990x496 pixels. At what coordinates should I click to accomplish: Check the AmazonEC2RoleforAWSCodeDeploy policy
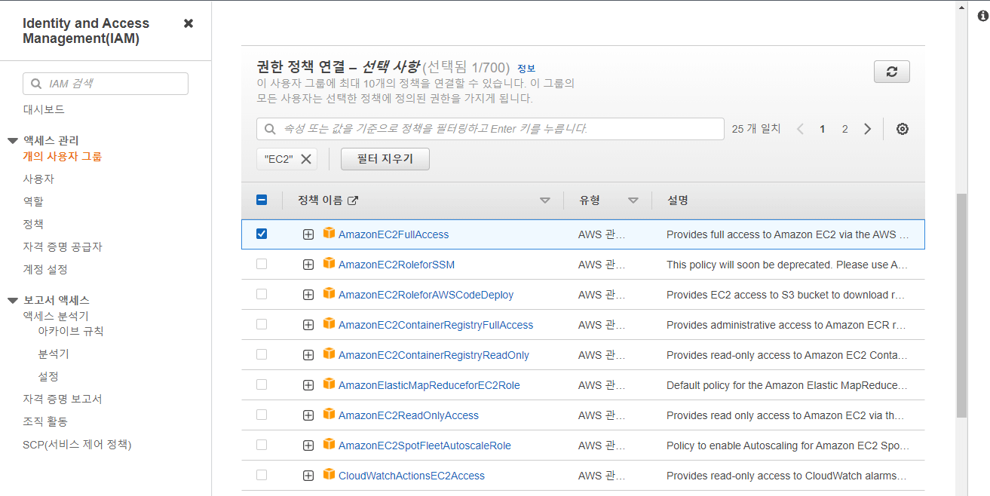pos(262,294)
